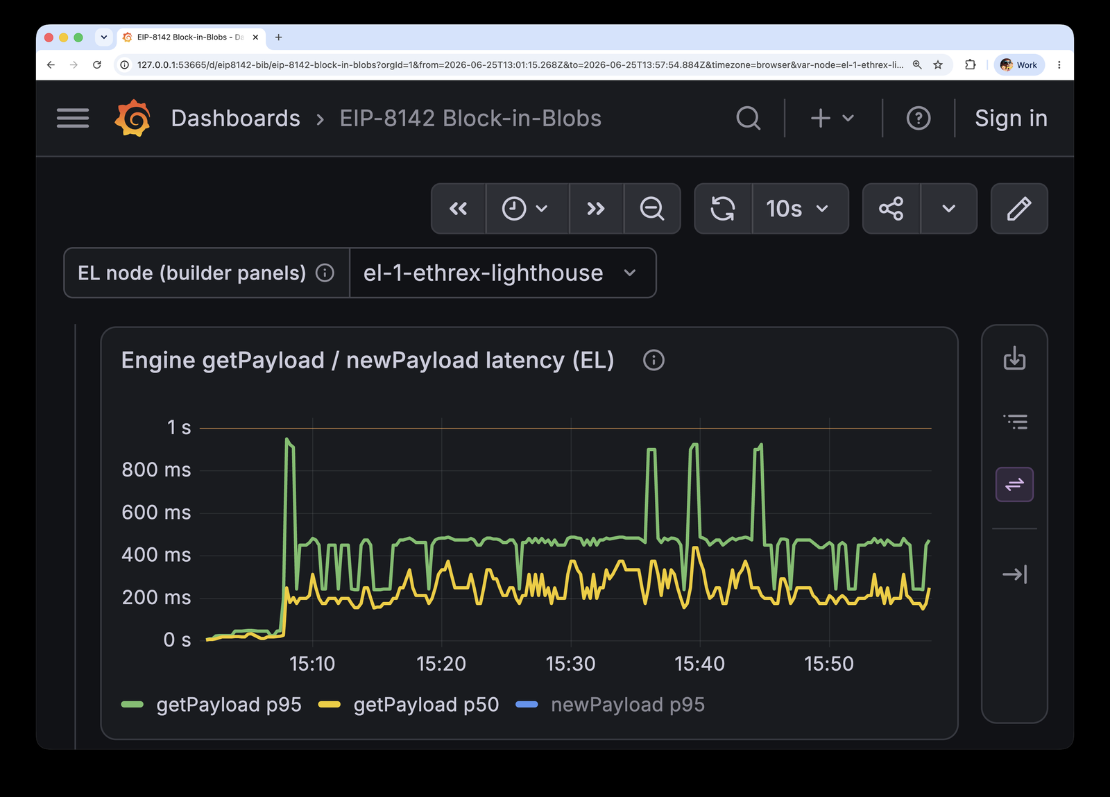Open browser extensions puzzle icon
Viewport: 1110px width, 797px height.
pos(971,65)
